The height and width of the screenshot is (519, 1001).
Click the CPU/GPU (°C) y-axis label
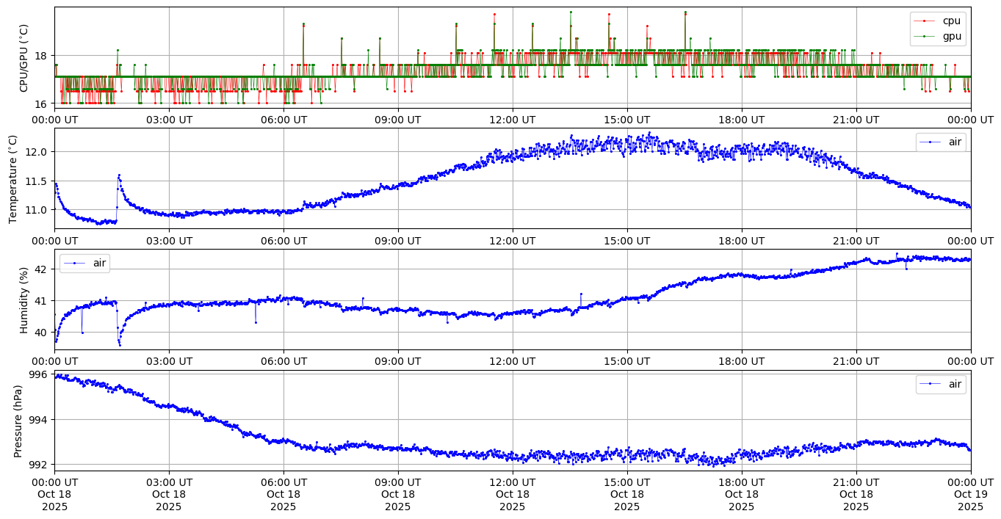tap(24, 58)
